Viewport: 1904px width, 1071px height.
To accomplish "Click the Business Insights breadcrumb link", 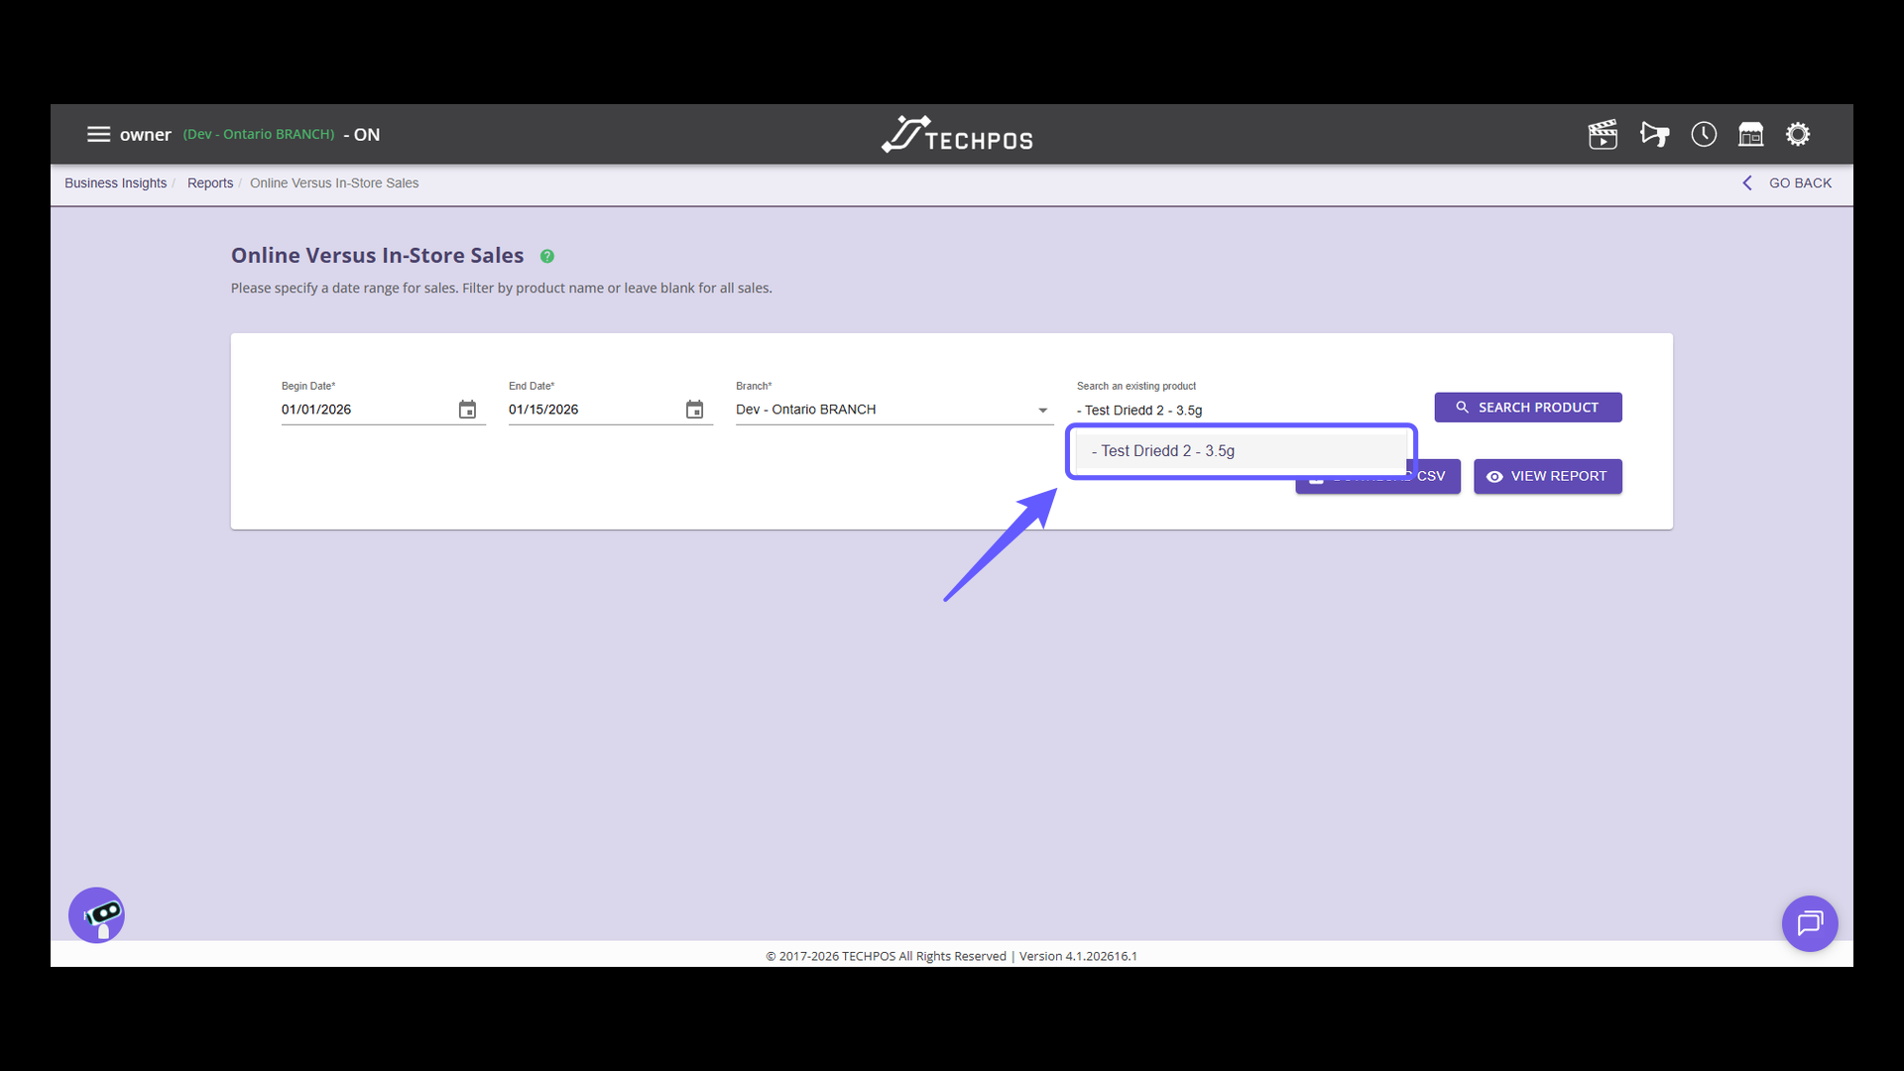I will pos(115,182).
